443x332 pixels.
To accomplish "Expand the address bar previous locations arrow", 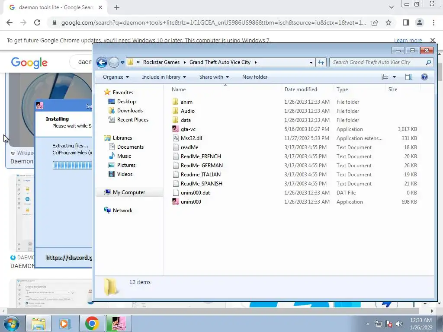I will 311,62.
